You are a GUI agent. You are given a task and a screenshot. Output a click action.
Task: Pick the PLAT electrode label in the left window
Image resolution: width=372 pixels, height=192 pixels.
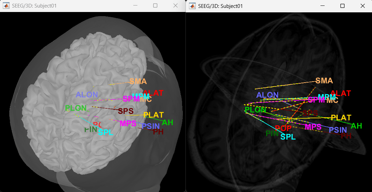click(154, 115)
